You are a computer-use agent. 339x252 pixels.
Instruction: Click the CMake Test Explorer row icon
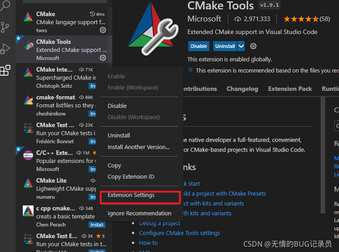[x=28, y=239]
